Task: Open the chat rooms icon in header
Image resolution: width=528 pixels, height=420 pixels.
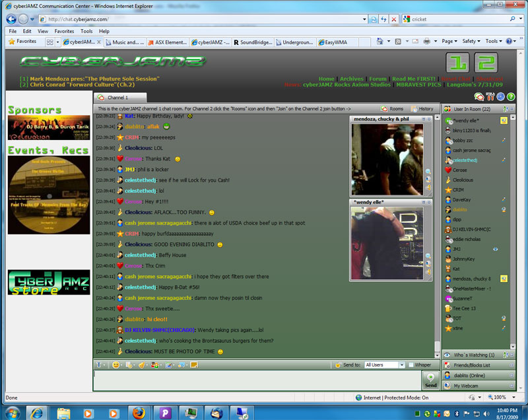Action: (x=479, y=97)
